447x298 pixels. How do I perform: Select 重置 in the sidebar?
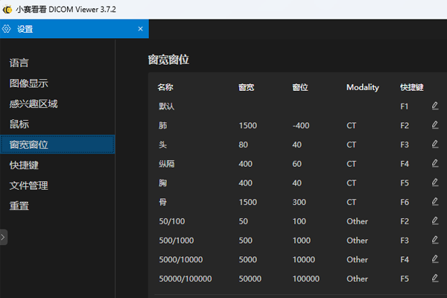click(x=19, y=206)
